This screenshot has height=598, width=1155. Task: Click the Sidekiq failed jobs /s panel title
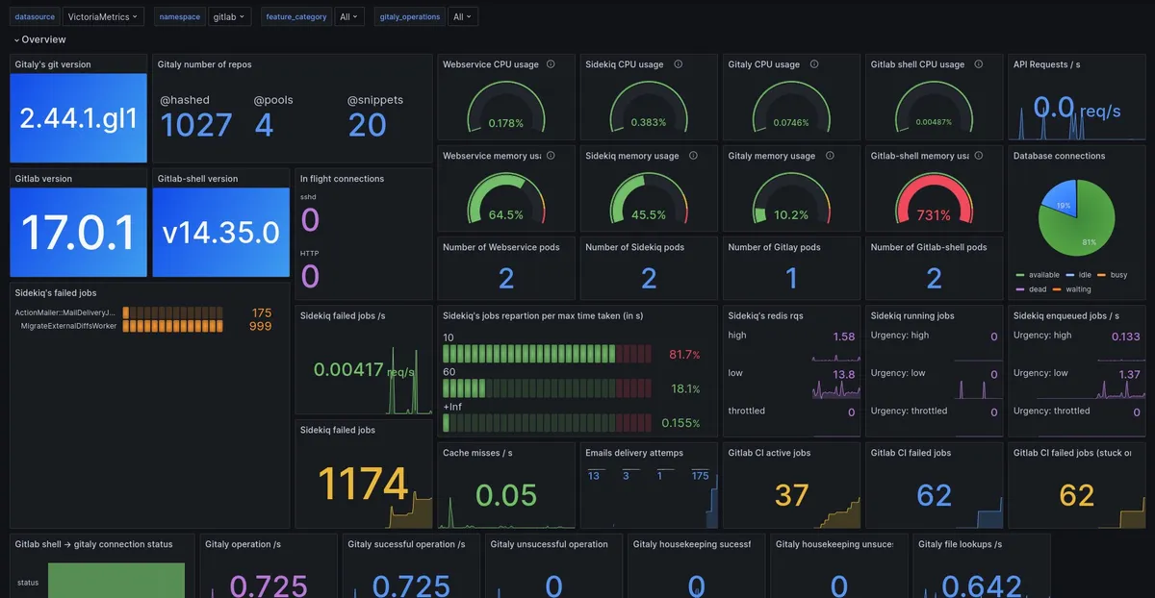(343, 314)
